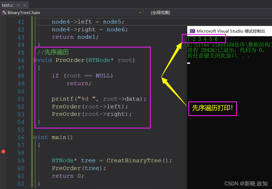The height and width of the screenshot is (189, 272).
Task: Collapse the main function on line 56
Action: [x=35, y=137]
